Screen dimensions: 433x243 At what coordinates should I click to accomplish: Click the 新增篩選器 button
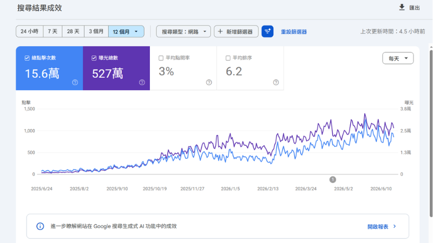(x=236, y=31)
